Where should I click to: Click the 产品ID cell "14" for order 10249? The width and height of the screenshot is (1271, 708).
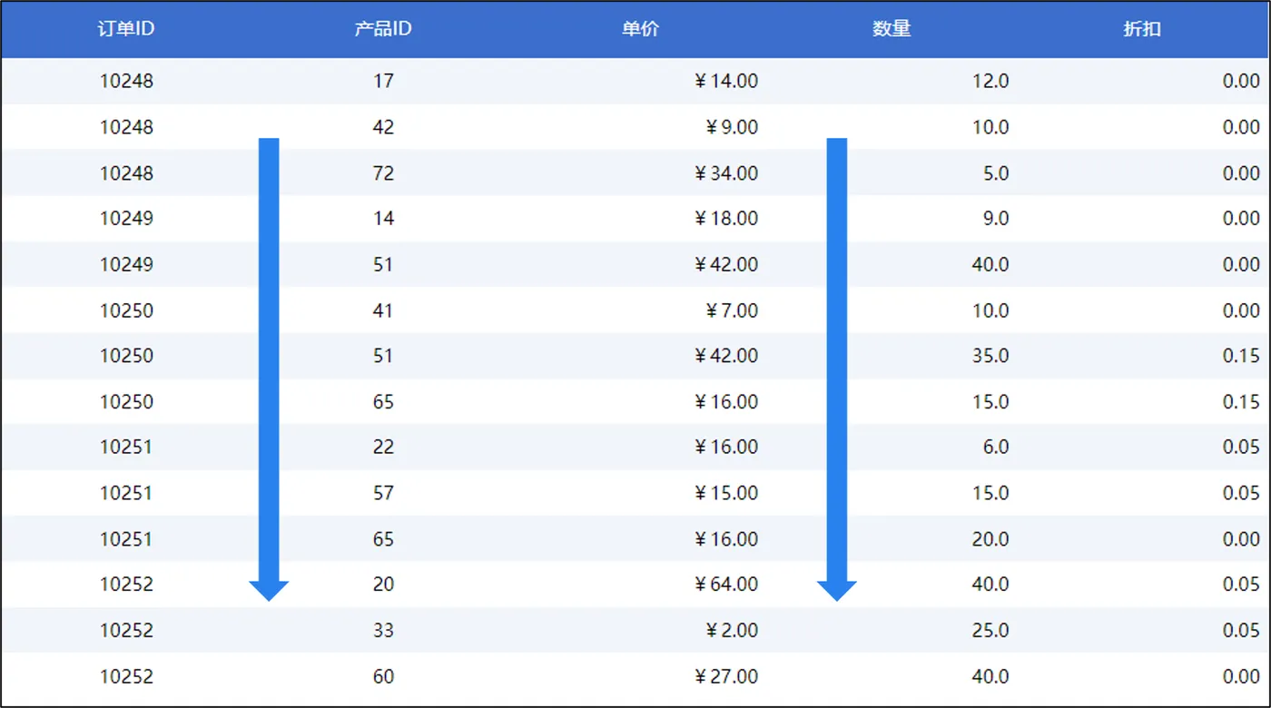click(383, 218)
